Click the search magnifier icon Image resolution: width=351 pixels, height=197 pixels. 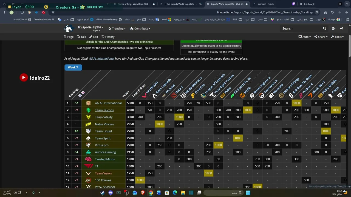[325, 28]
